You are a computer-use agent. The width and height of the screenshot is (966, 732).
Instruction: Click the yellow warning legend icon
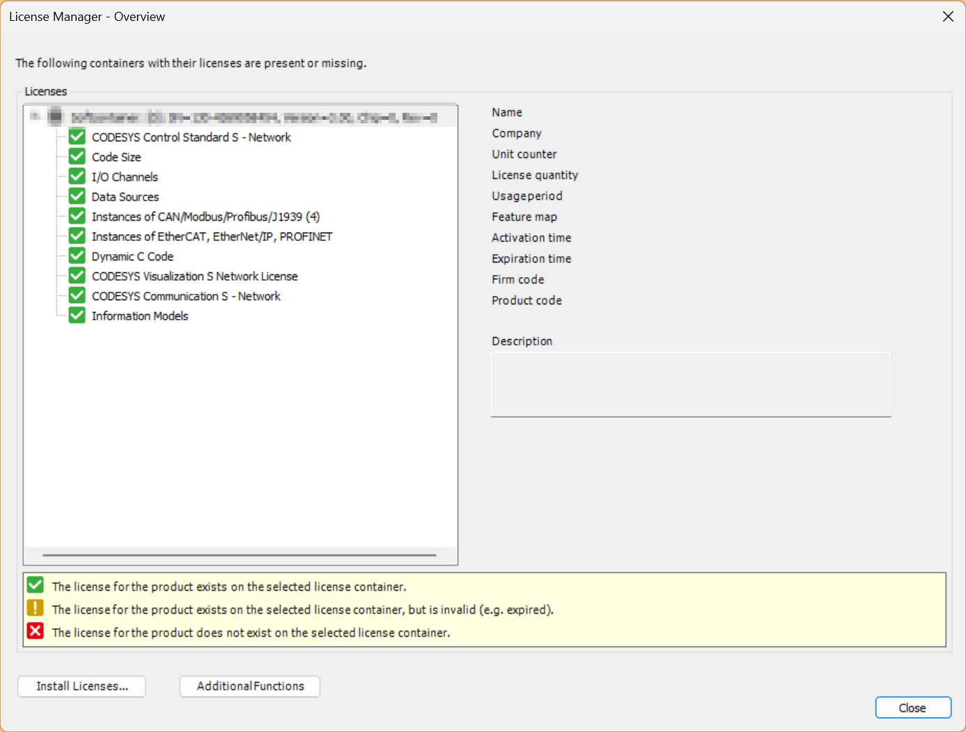pos(35,608)
